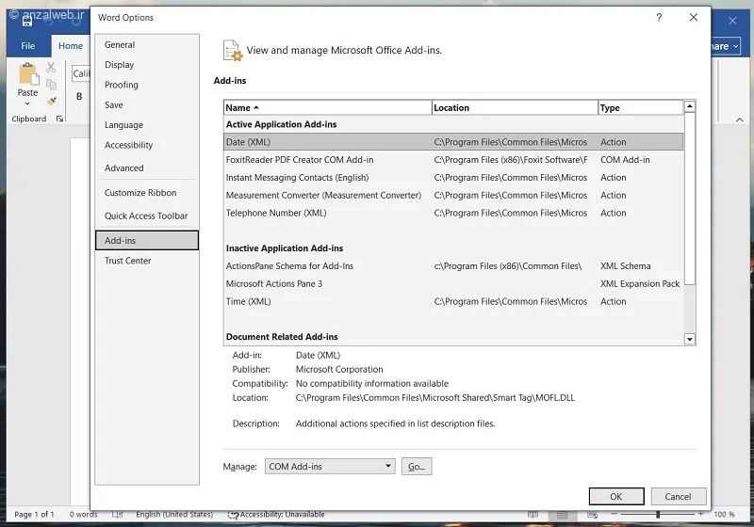Select Proofing in Word Options sidebar
The image size is (754, 527).
[147, 85]
